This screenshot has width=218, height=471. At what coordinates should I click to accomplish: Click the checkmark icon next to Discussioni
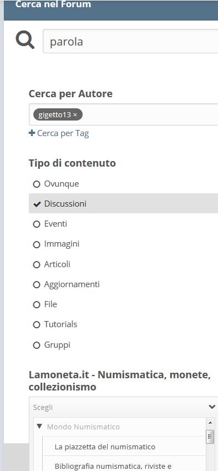(37, 204)
